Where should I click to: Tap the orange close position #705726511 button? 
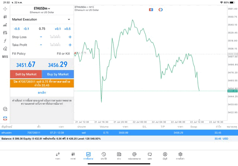click(x=42, y=83)
